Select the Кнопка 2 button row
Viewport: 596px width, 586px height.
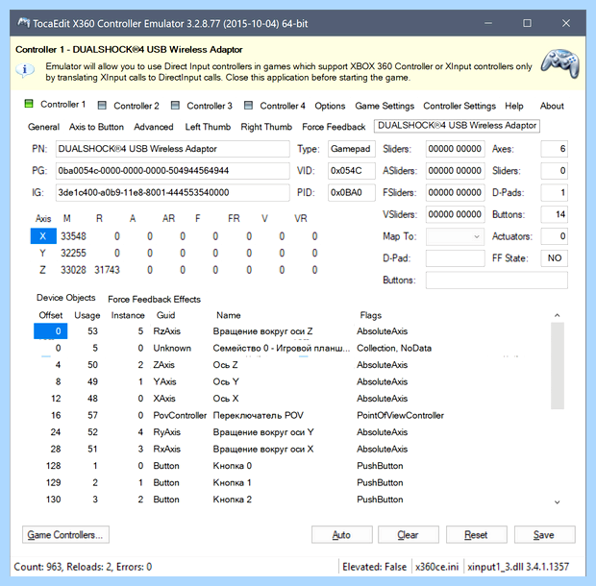[x=292, y=500]
